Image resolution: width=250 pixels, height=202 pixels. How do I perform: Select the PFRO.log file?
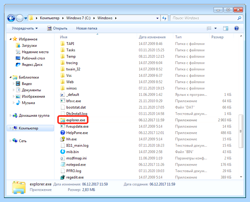click(74, 171)
